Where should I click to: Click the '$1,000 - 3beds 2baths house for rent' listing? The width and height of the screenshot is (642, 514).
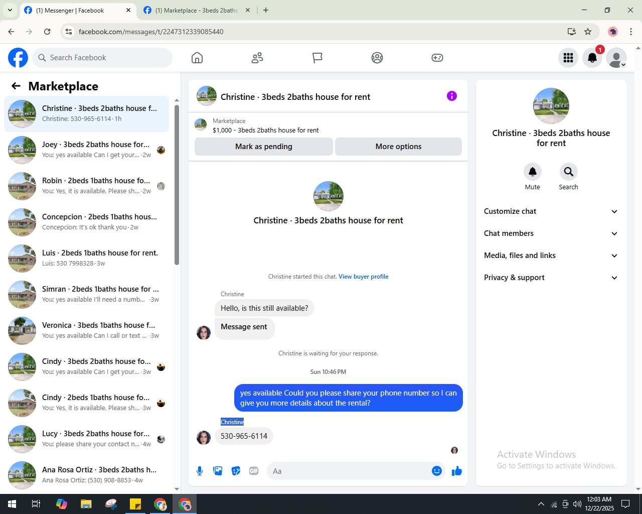click(x=265, y=130)
